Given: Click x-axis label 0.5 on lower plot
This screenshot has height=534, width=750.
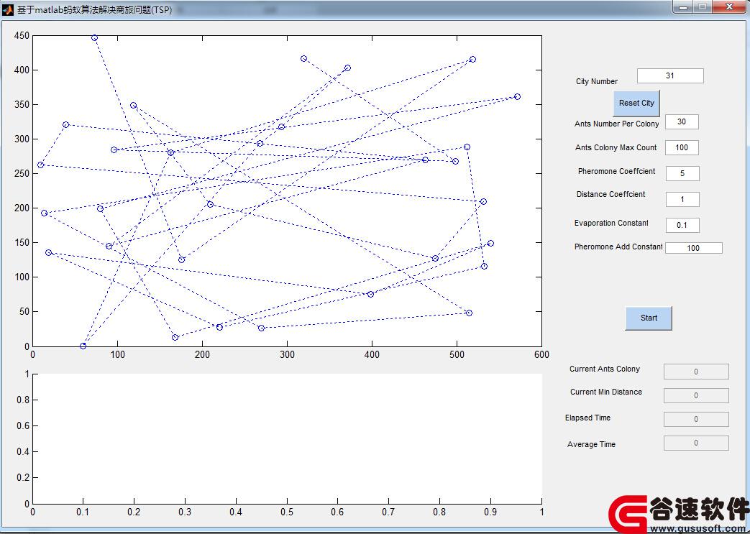Looking at the screenshot, I should (287, 512).
